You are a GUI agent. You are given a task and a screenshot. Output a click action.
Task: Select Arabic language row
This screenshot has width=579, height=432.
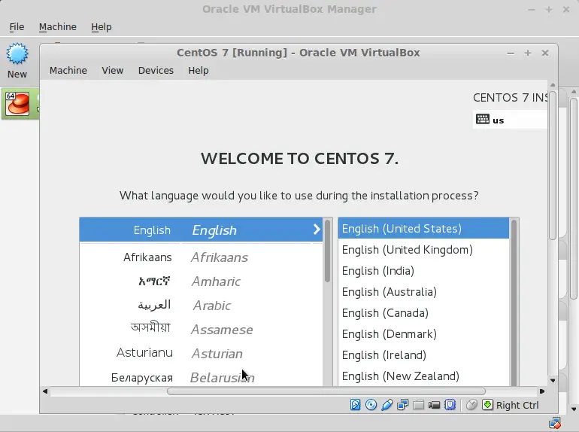click(x=201, y=306)
